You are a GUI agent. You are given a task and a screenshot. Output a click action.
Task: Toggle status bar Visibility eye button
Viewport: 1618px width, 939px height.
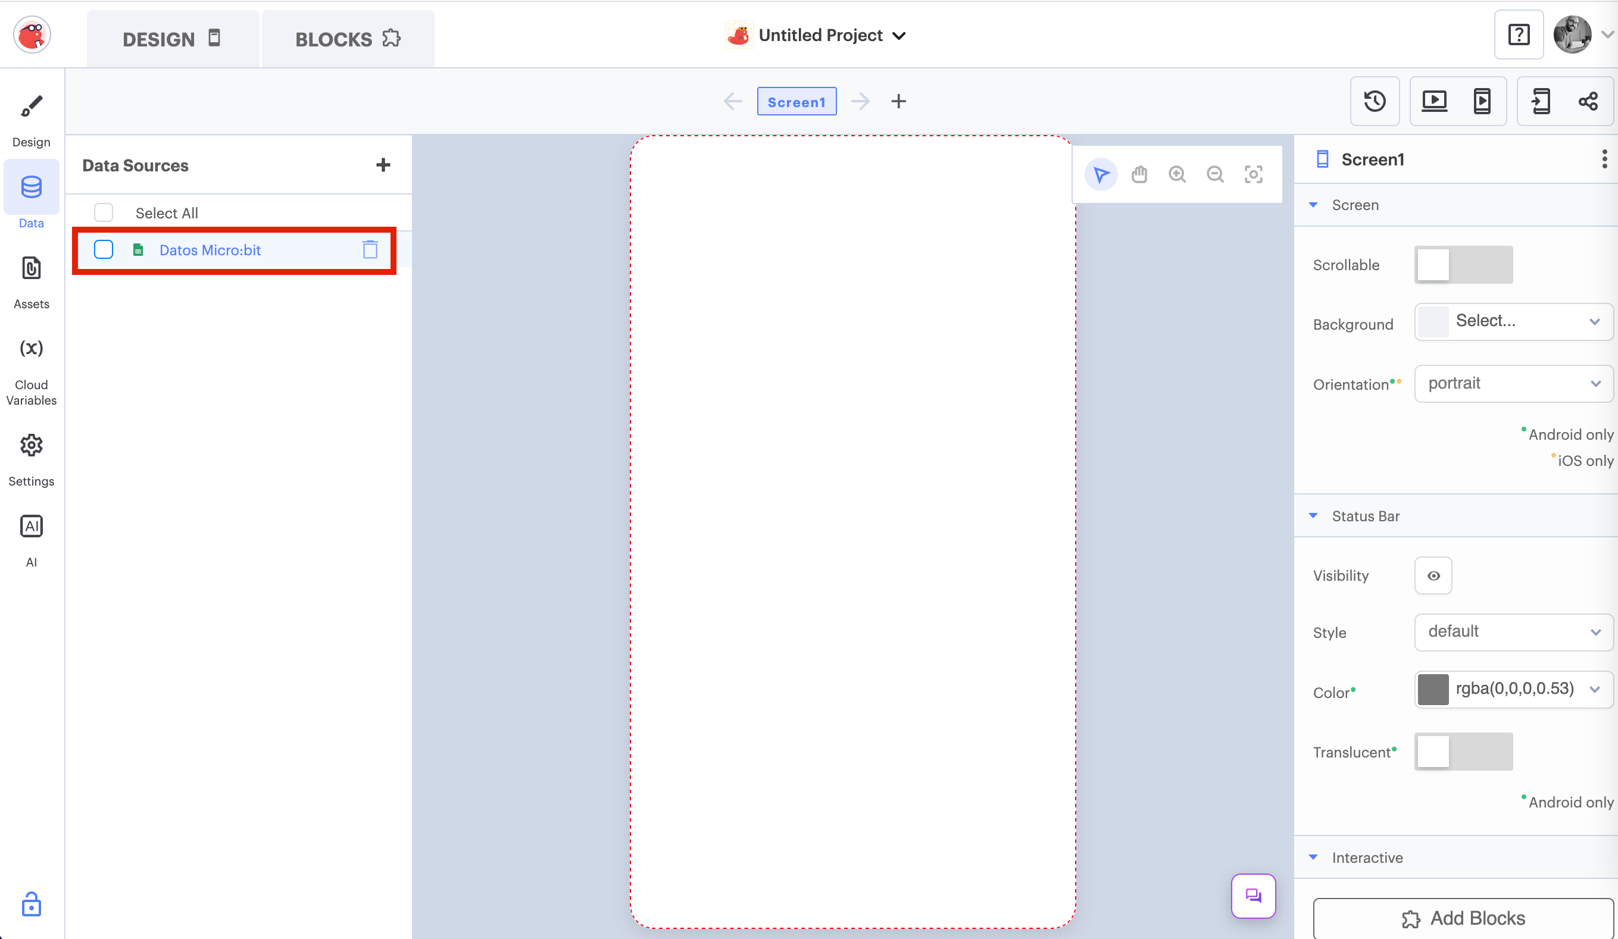coord(1433,575)
